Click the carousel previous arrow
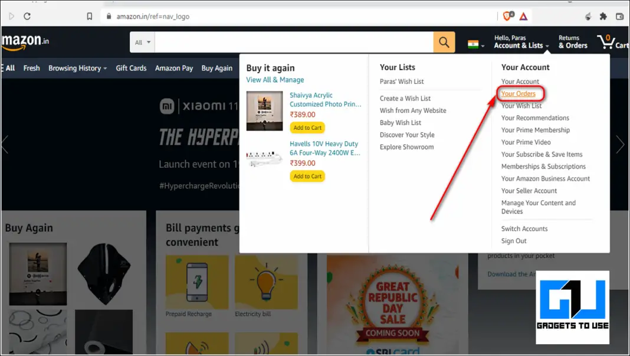Screen dimensions: 630x356 pos(5,145)
